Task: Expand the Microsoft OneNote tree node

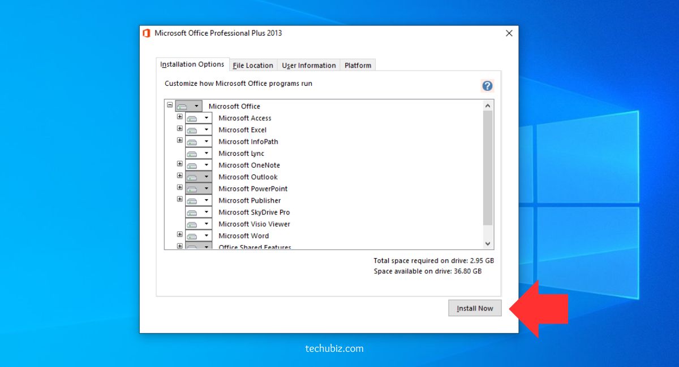Action: (x=180, y=164)
